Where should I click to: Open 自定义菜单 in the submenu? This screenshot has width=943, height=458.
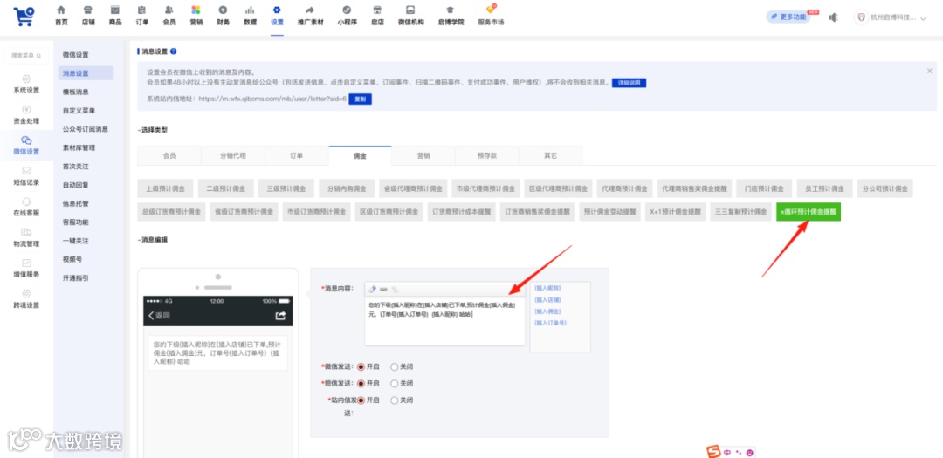[x=79, y=111]
